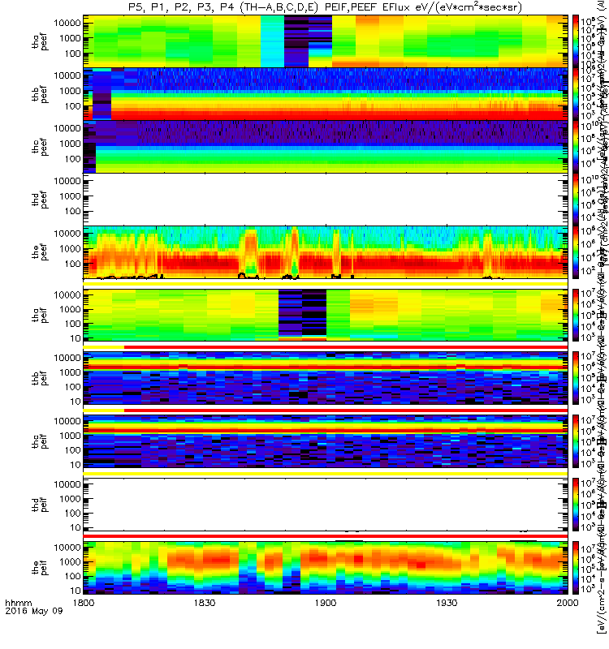This screenshot has height=649, width=609.
Task: Pick the thb peif color bar
Action: [576, 378]
